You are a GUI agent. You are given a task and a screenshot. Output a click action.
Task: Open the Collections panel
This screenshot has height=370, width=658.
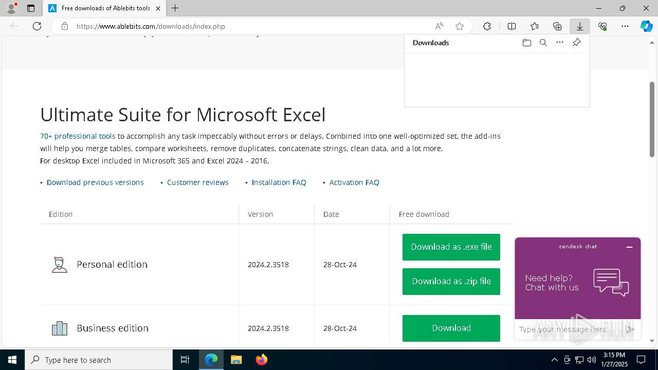point(557,26)
